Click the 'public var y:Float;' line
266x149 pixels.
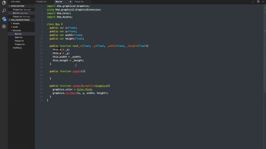coord(63,31)
